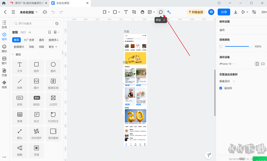Open the Comment tool
The width and height of the screenshot is (267, 161).
tap(161, 12)
